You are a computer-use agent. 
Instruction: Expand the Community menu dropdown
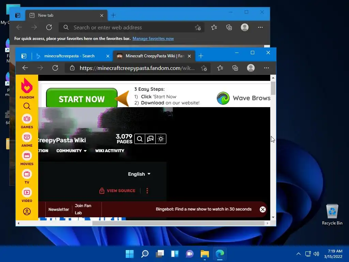coord(72,151)
